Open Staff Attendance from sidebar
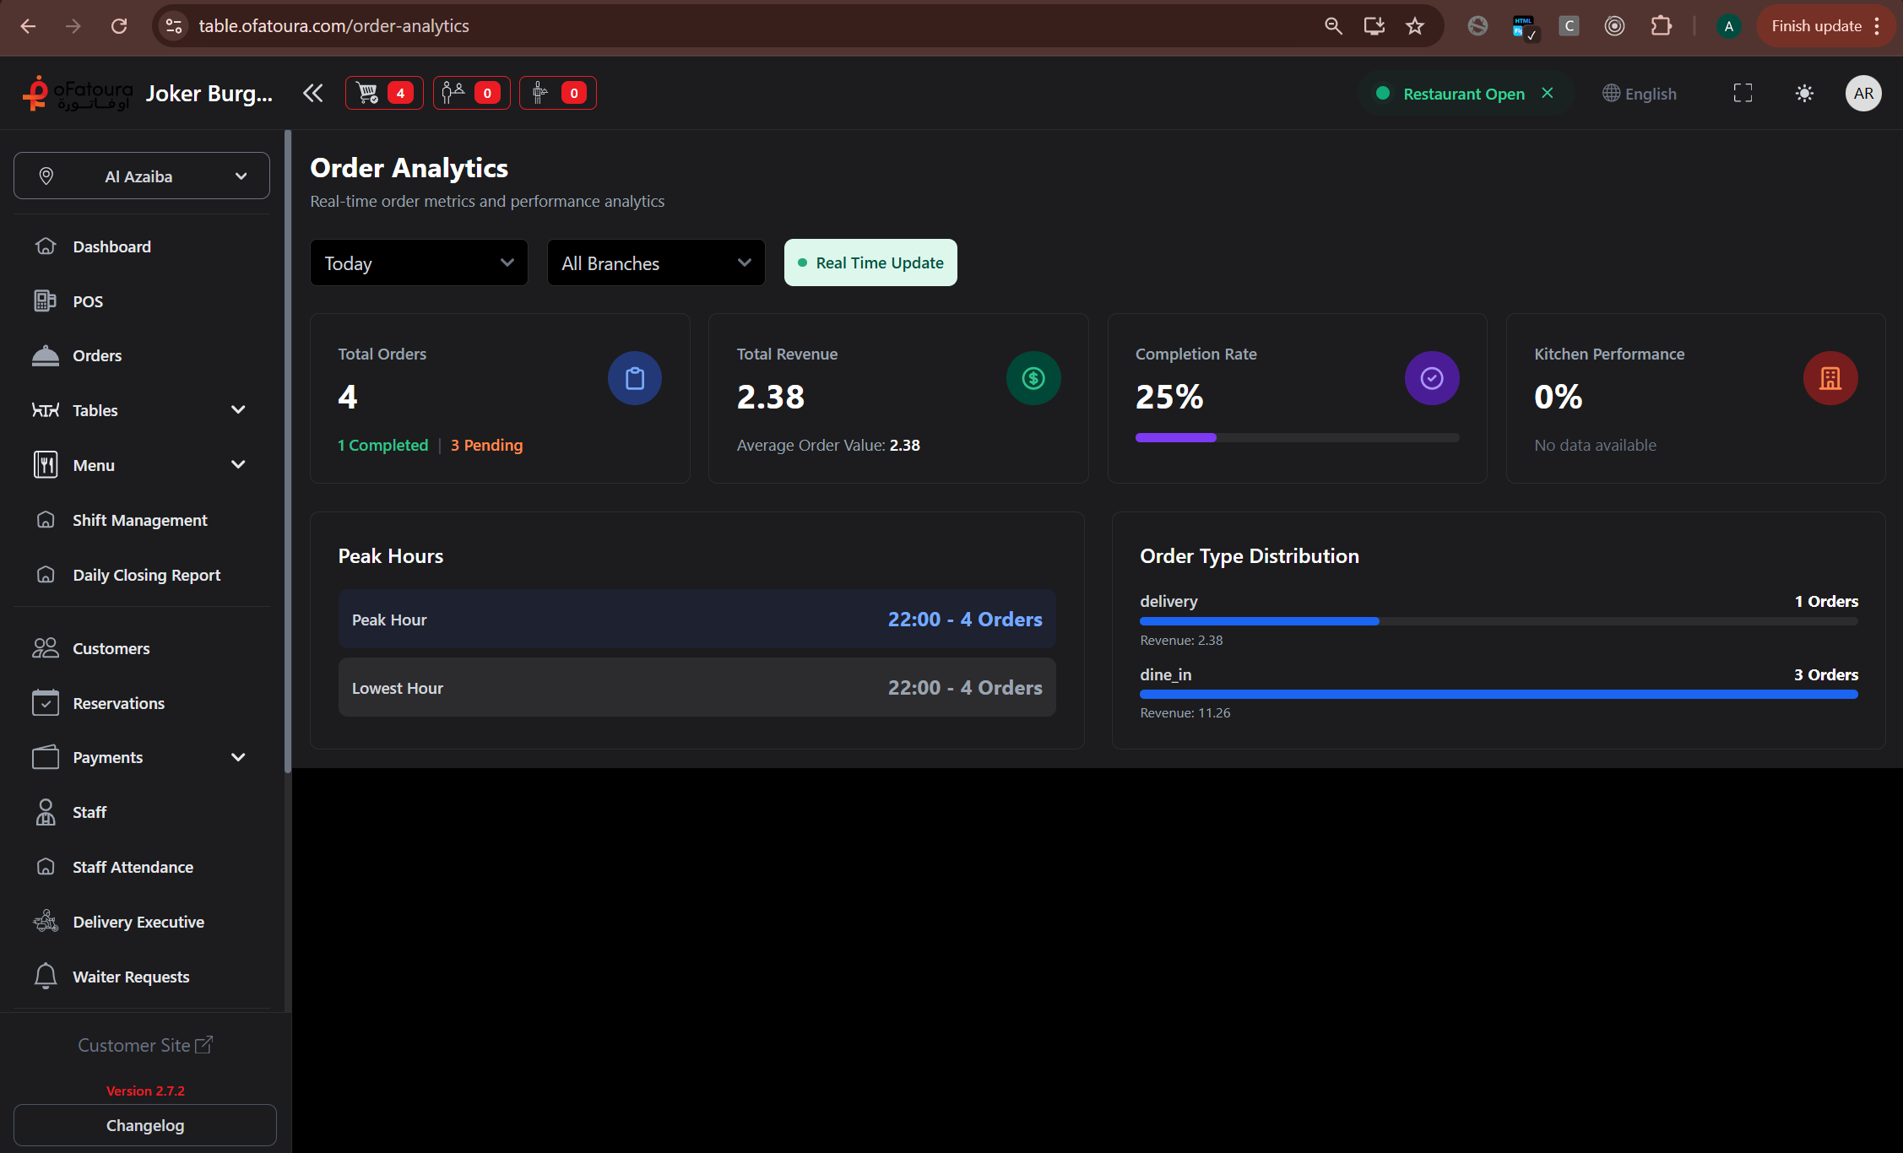 133,867
